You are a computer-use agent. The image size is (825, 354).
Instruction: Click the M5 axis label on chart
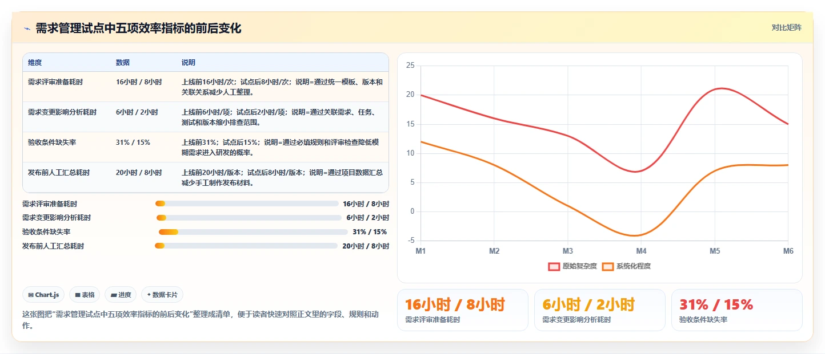(x=715, y=251)
